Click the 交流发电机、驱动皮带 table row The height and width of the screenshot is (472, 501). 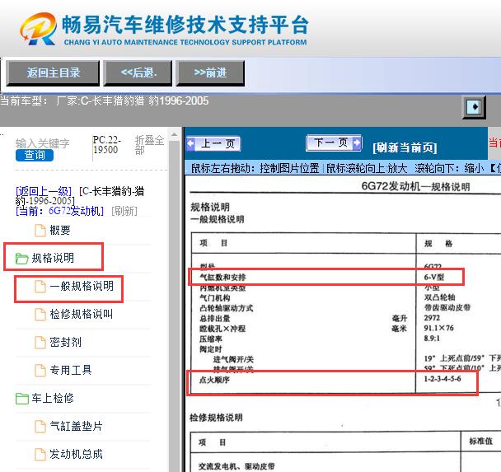click(236, 466)
